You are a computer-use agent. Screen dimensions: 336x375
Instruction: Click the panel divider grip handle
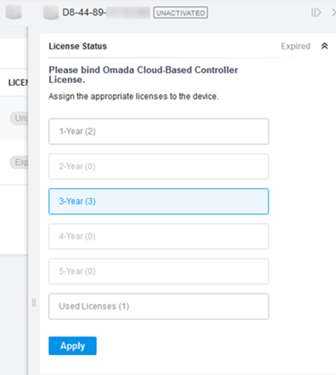coord(34,303)
